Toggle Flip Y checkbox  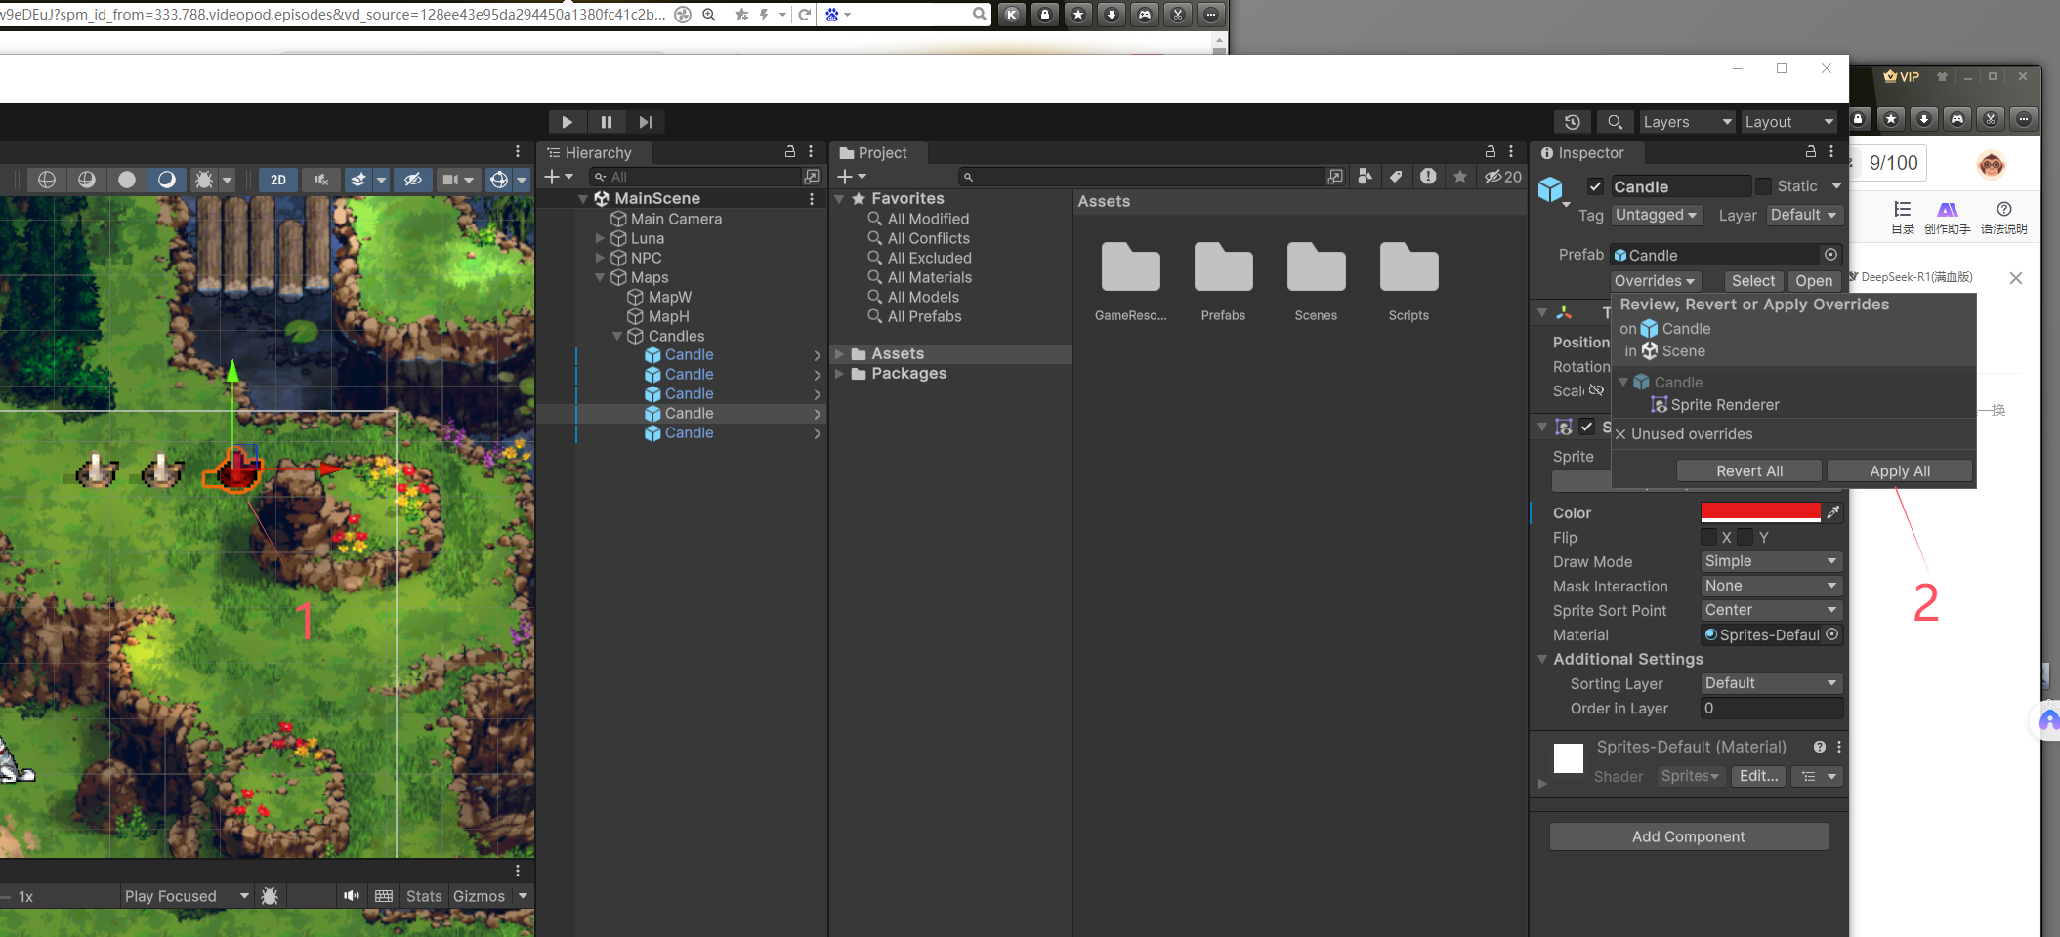pyautogui.click(x=1745, y=537)
